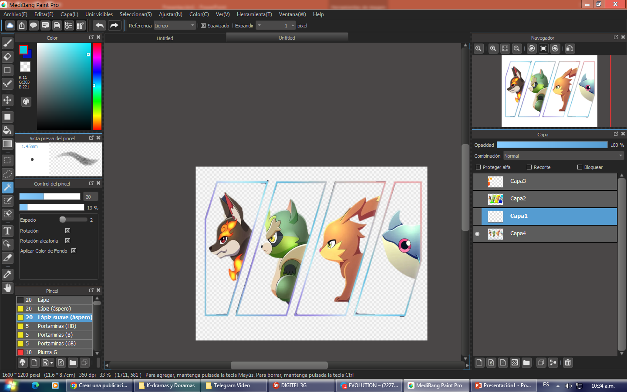This screenshot has height=392, width=627.
Task: Open the Archivo(F) menu
Action: click(x=15, y=14)
